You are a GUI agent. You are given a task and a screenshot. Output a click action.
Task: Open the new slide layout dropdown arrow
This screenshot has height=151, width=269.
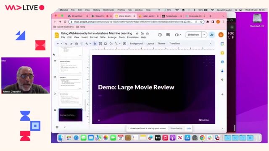61,44
